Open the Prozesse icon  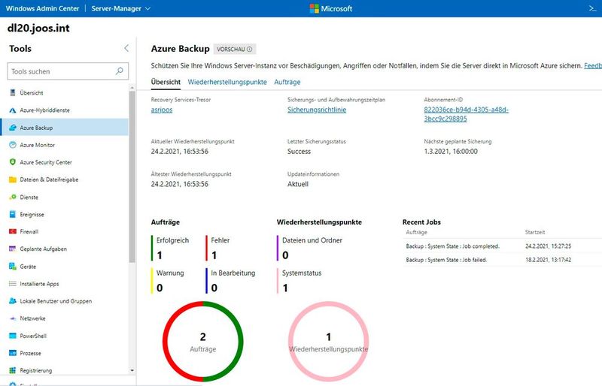tap(13, 353)
